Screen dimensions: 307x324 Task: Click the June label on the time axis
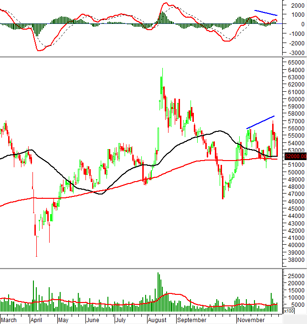pyautogui.click(x=94, y=319)
